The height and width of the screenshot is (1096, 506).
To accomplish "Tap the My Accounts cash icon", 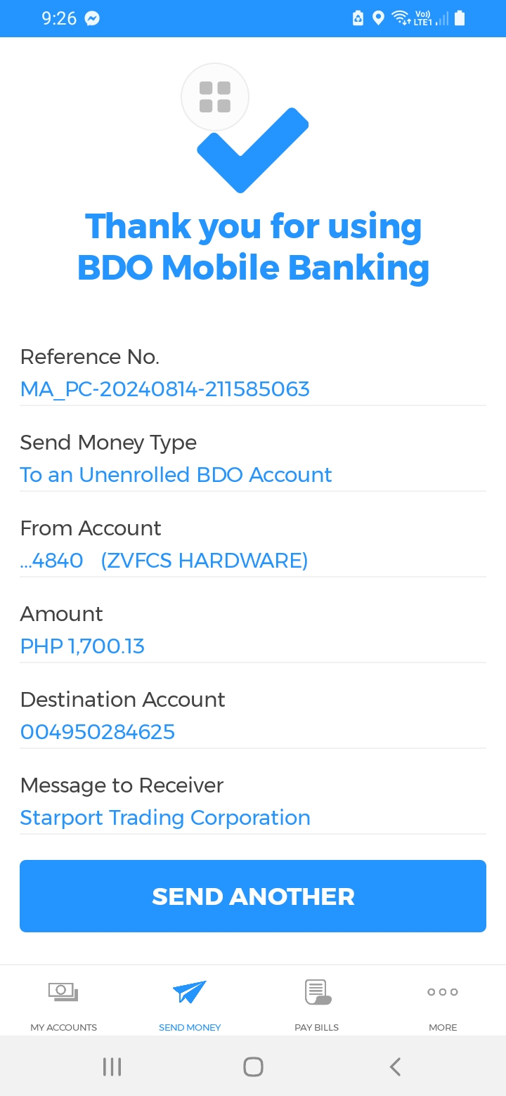I will (63, 991).
